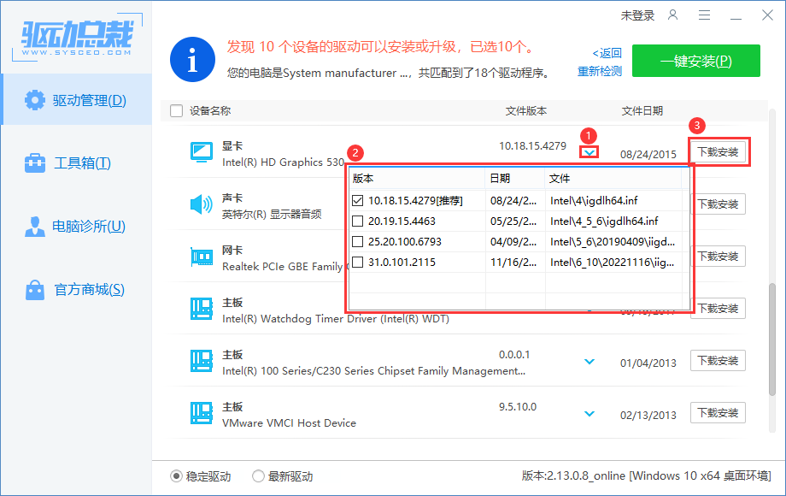Click the 版本 column header
The width and height of the screenshot is (786, 496).
pyautogui.click(x=363, y=178)
